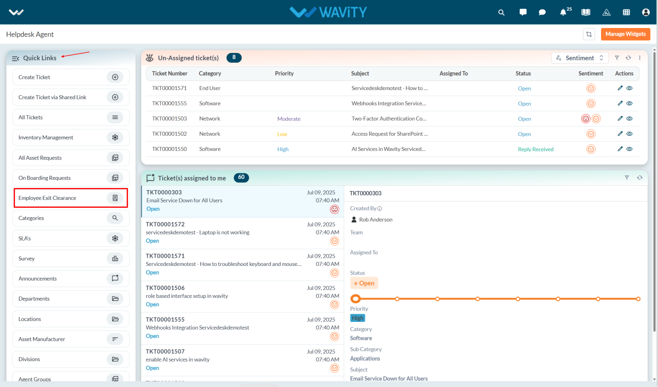Image resolution: width=658 pixels, height=387 pixels.
Task: Click icon beside All Asset Requests
Action: point(115,158)
